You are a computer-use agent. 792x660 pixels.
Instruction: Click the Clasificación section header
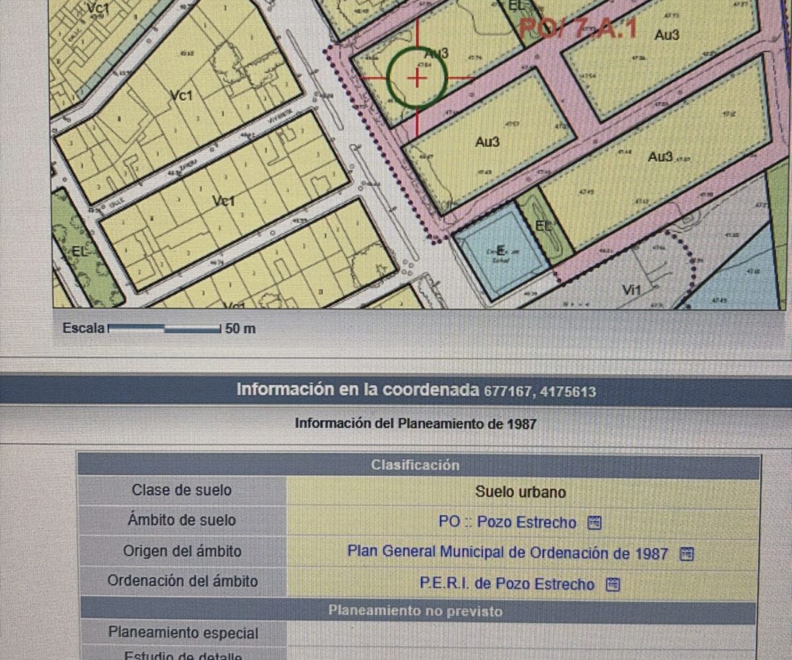pyautogui.click(x=414, y=465)
